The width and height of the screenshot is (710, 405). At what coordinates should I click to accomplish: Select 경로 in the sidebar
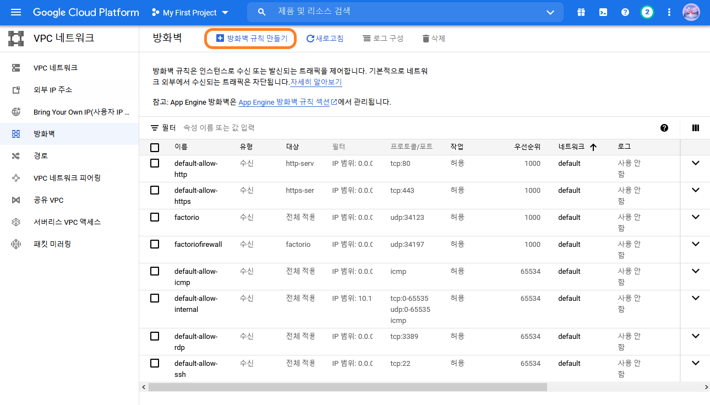point(69,156)
